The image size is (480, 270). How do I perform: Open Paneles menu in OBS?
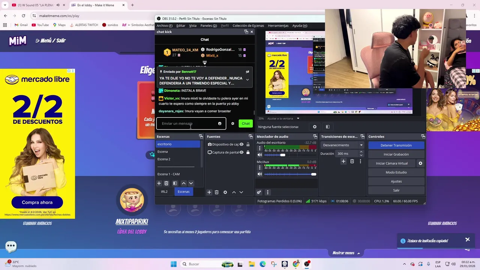tap(208, 25)
